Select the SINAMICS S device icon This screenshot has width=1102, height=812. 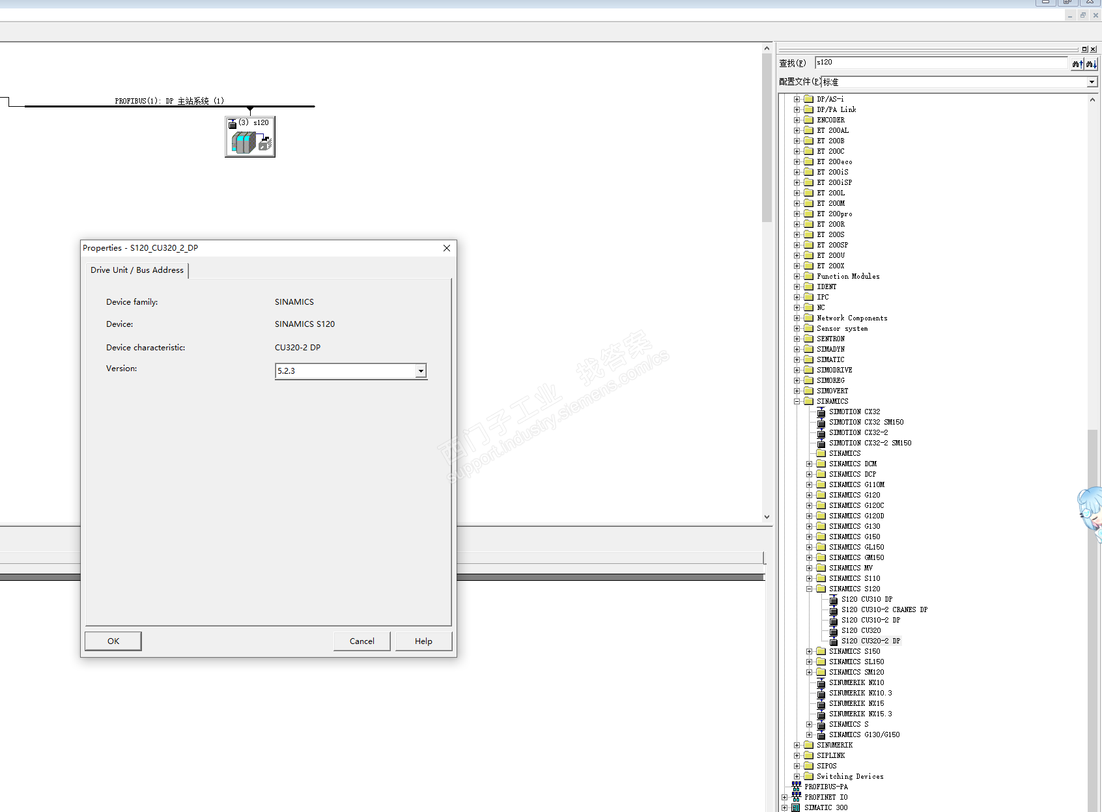click(821, 724)
